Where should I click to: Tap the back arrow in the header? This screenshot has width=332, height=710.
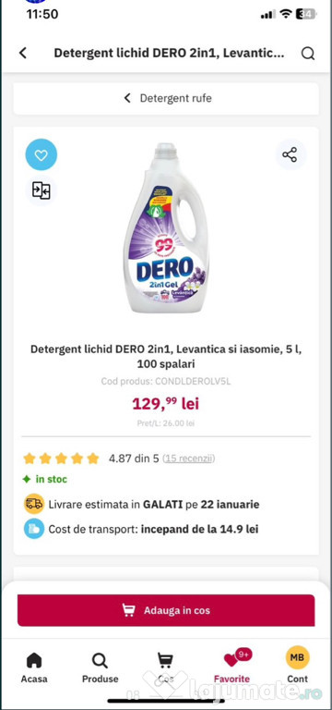coord(22,53)
